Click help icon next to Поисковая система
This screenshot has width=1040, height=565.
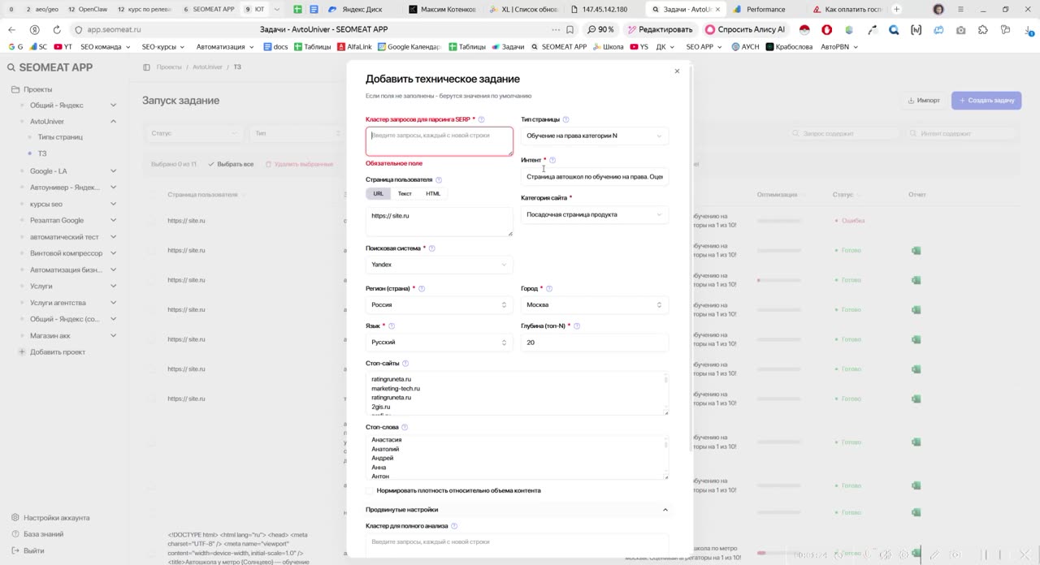[431, 248]
